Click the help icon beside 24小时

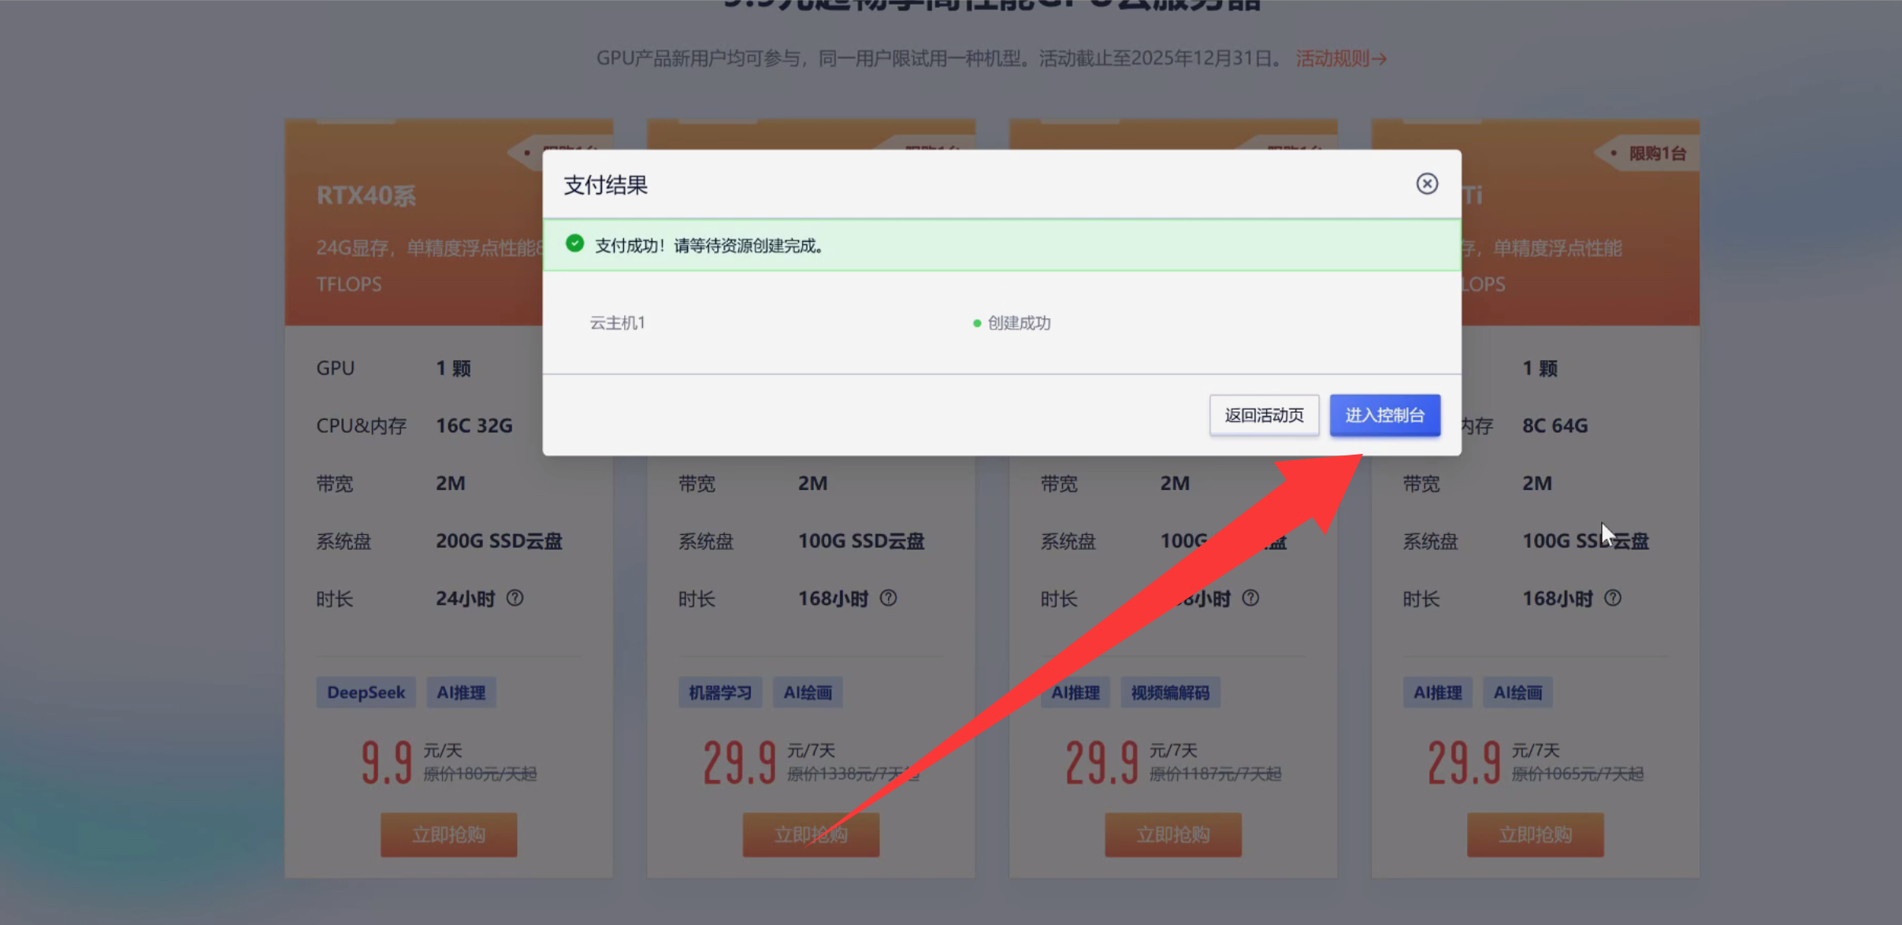point(515,598)
